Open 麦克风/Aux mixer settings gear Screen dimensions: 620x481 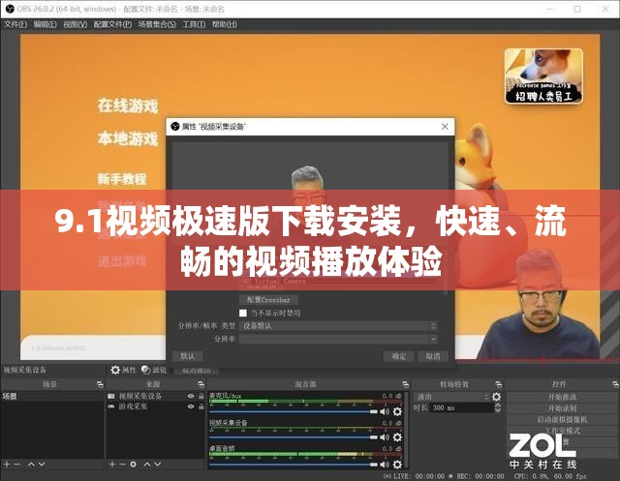point(397,411)
